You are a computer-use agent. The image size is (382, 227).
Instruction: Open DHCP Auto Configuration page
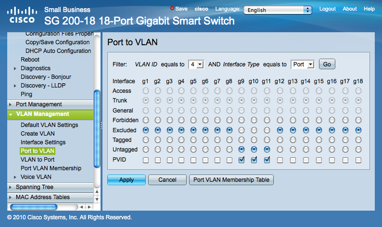[x=58, y=51]
